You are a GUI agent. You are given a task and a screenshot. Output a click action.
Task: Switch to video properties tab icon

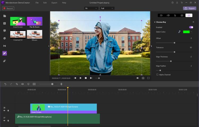pos(161,15)
